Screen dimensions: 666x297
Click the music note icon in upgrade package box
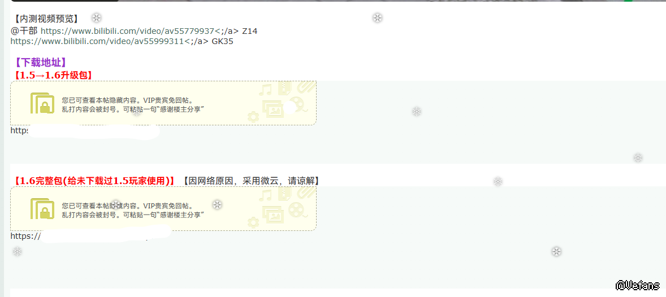[x=266, y=89]
